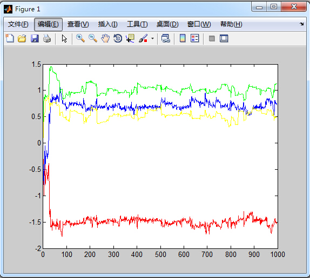The image size is (310, 278).
Task: Expand the Brush color dropdown arrow
Action: [x=152, y=38]
